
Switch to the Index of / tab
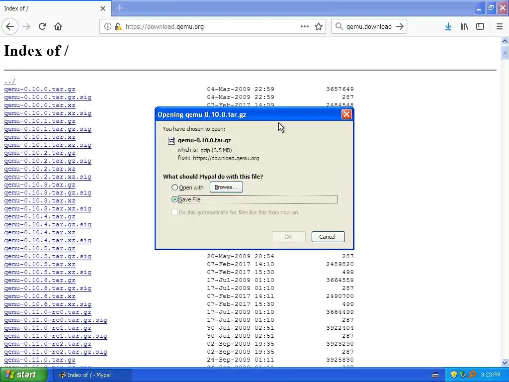coord(55,8)
